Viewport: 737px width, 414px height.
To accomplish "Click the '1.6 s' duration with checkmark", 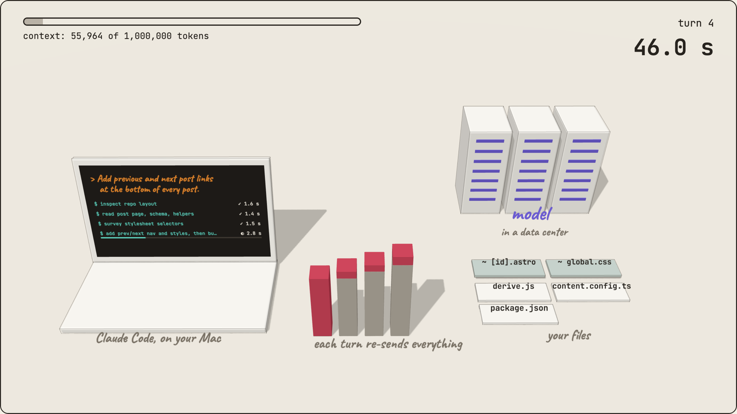I will click(x=249, y=203).
